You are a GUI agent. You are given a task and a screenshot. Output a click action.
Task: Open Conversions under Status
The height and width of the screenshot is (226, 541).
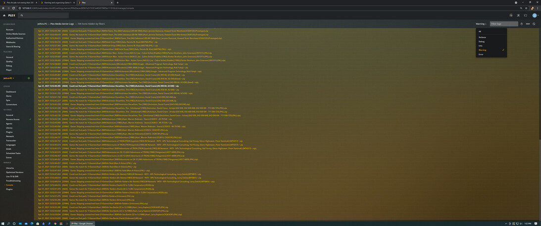click(11, 104)
